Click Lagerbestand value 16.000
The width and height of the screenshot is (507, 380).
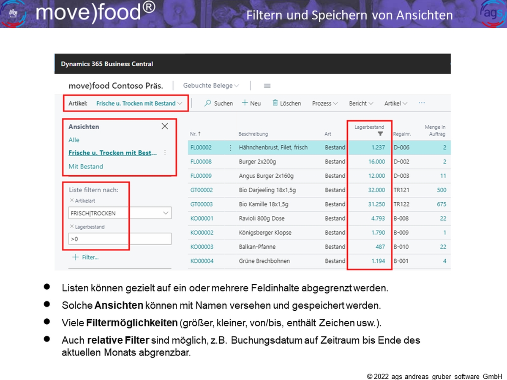(x=377, y=162)
